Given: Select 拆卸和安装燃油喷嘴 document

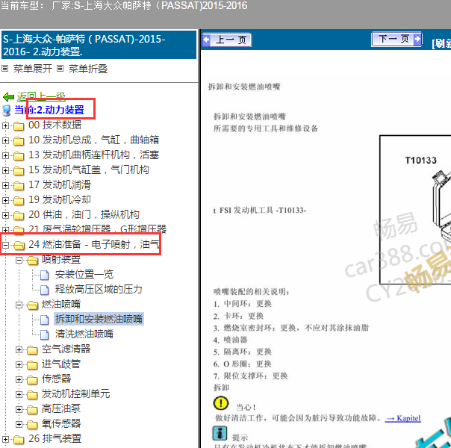Looking at the screenshot, I should click(99, 319).
